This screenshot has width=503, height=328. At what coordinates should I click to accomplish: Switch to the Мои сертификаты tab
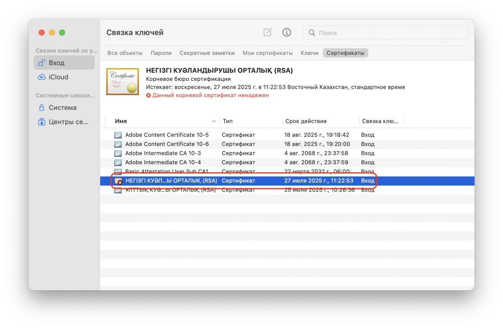[x=267, y=53]
